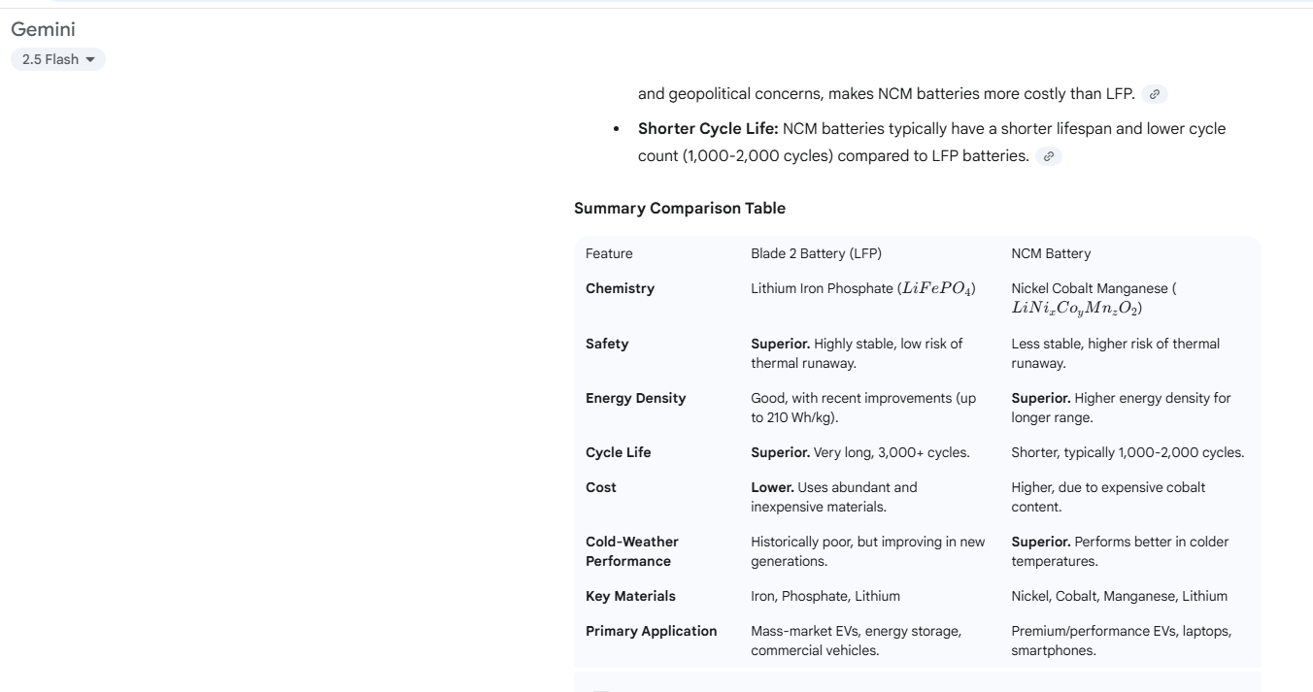
Task: Click the 'Cold-Weather Performance' row label
Action: point(632,551)
